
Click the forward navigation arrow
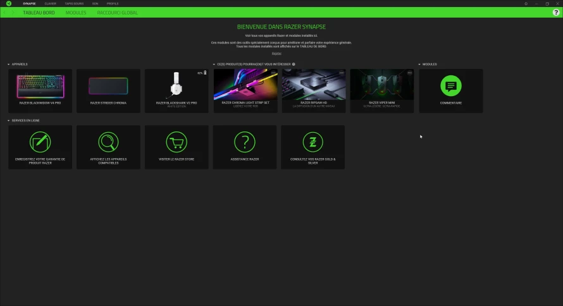[13, 13]
